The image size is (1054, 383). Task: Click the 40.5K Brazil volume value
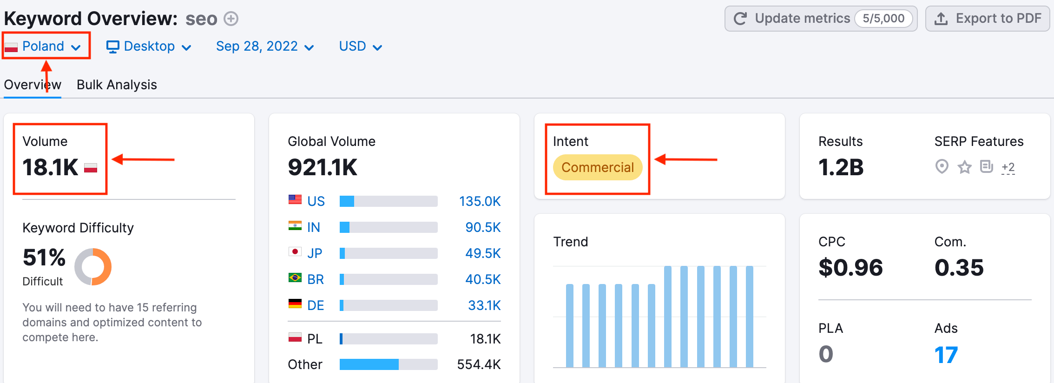(483, 279)
